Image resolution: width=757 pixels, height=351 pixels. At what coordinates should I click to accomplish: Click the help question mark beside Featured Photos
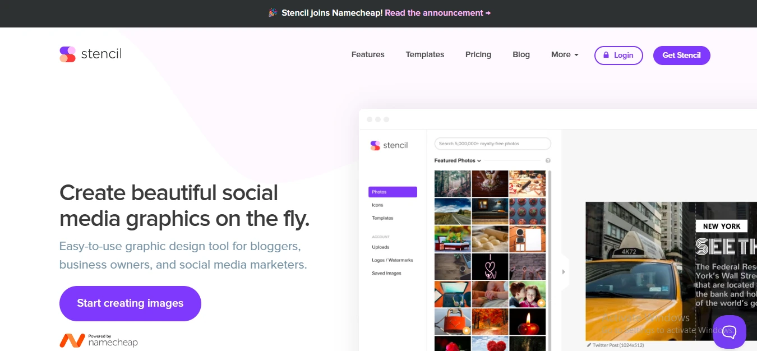[x=548, y=160]
